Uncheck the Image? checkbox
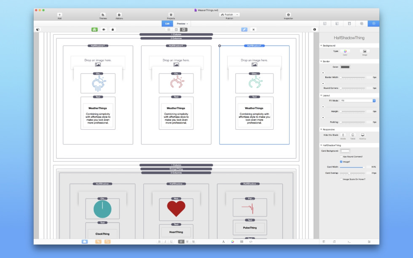 [x=341, y=162]
